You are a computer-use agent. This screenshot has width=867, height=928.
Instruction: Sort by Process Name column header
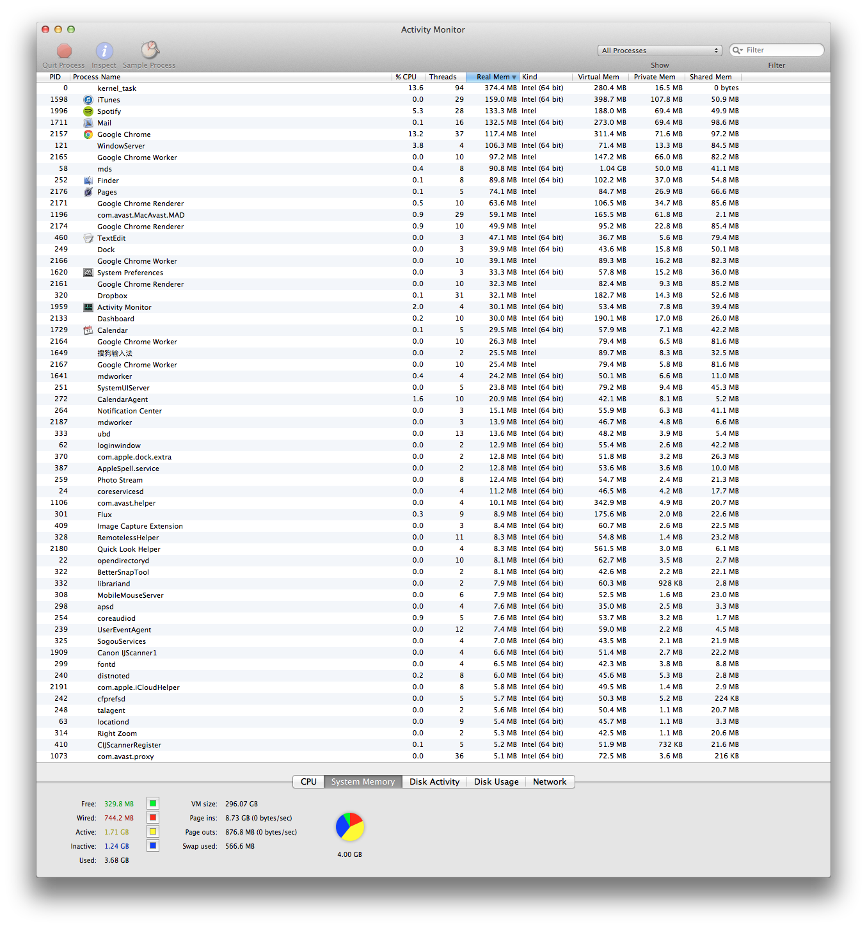(x=230, y=77)
